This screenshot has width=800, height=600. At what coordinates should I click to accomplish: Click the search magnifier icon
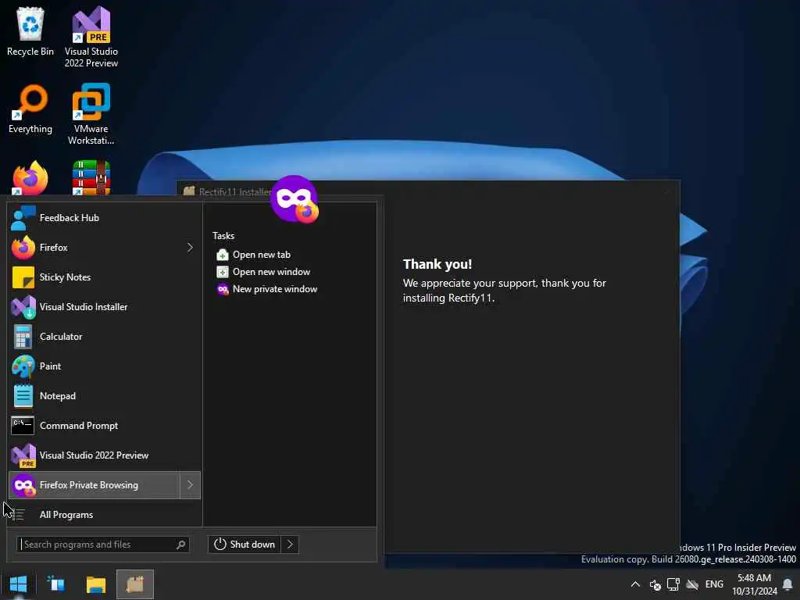pos(180,545)
